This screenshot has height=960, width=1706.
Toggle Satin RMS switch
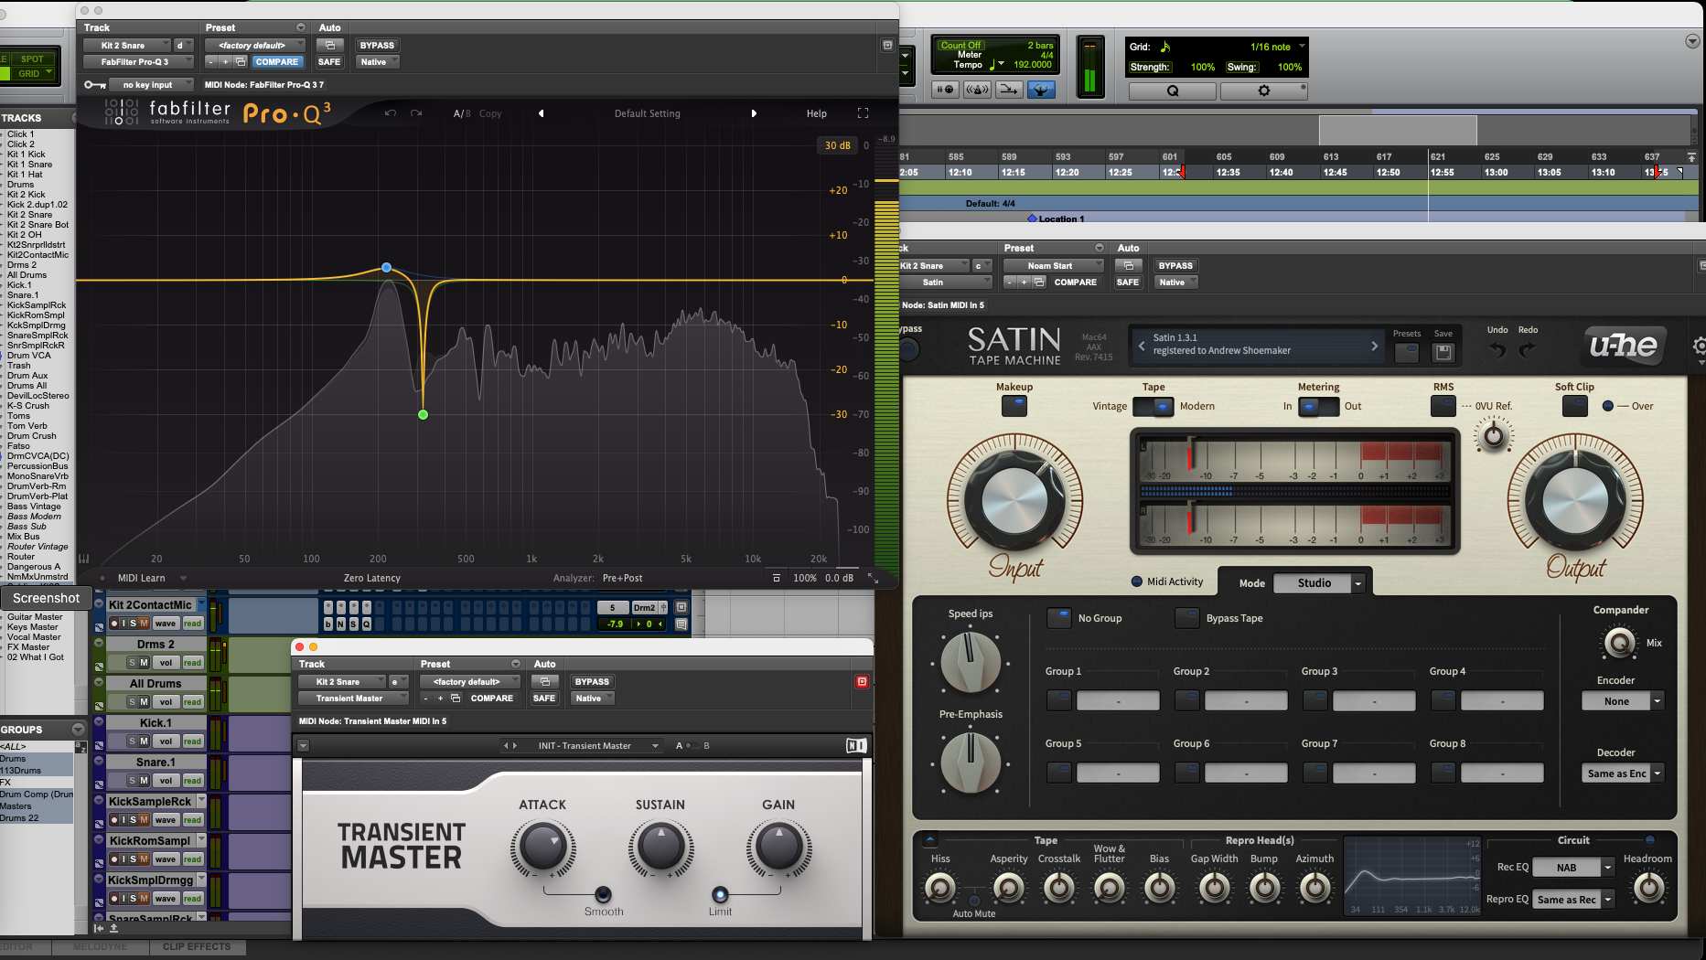tap(1443, 406)
